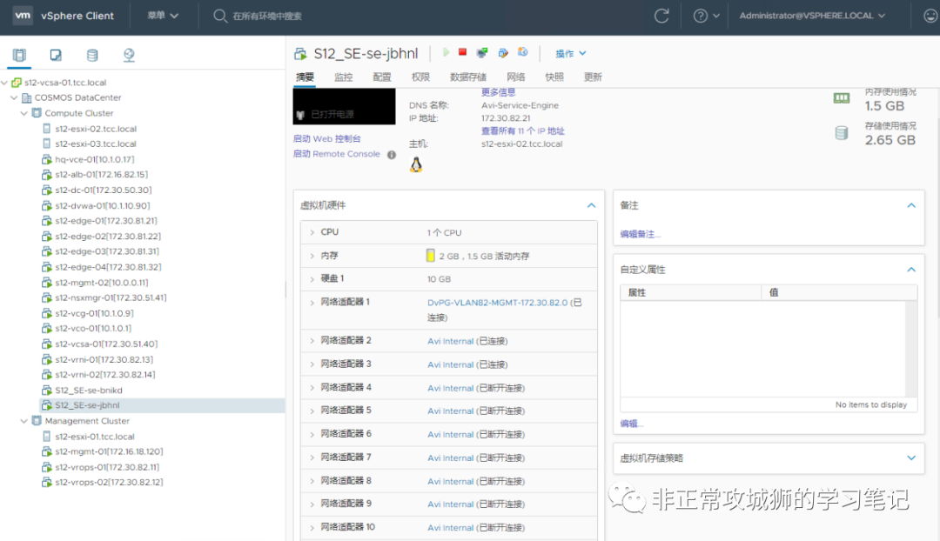Click the edit settings icon in VM toolbar

503,53
